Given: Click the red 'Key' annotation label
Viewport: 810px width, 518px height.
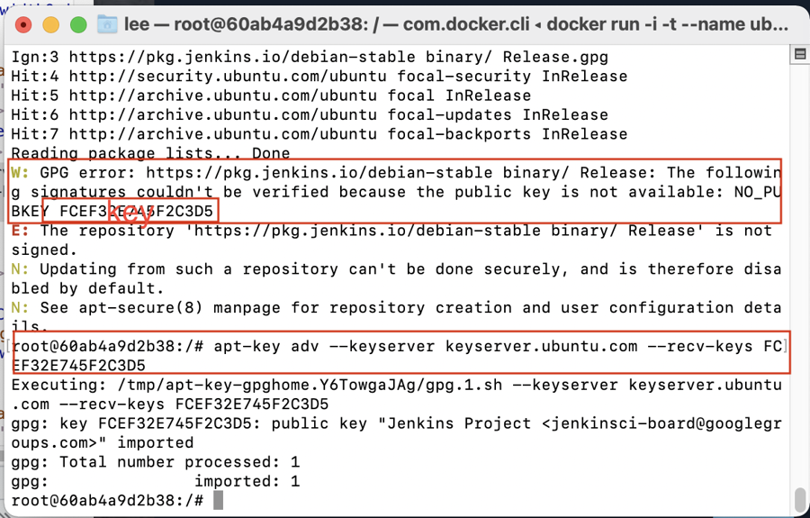Looking at the screenshot, I should tap(130, 213).
